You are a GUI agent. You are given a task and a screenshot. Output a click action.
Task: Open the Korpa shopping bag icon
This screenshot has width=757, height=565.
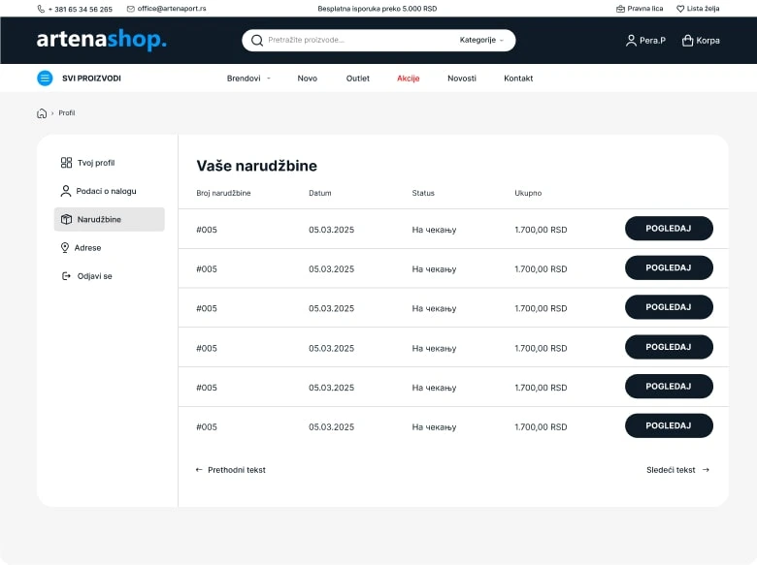click(x=687, y=41)
